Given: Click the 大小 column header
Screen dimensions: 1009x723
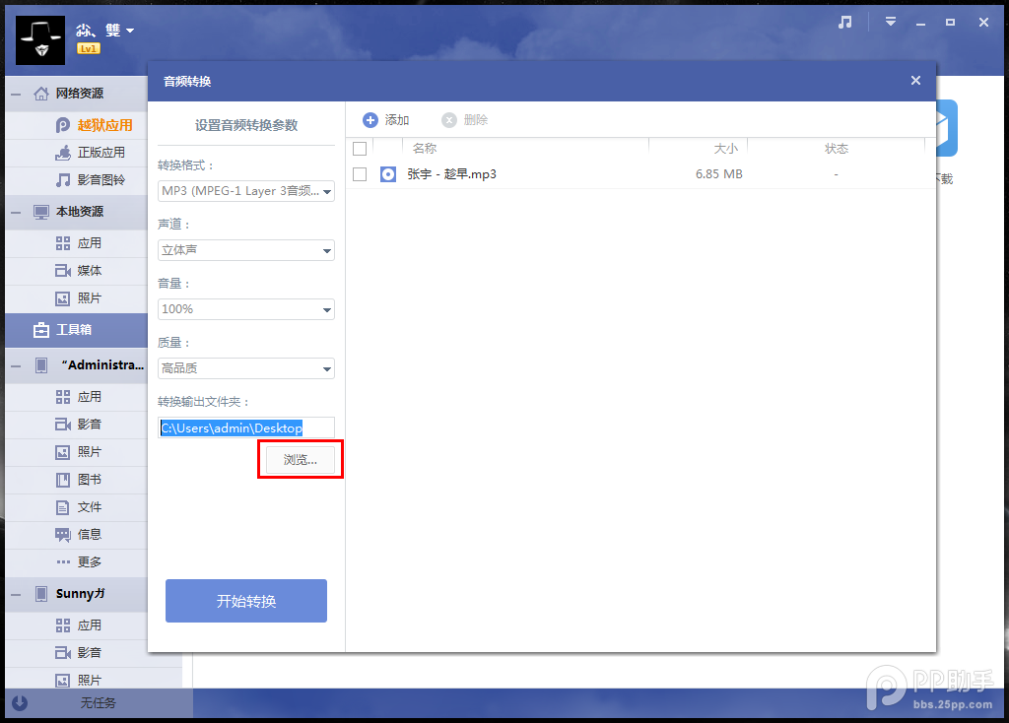Looking at the screenshot, I should 726,149.
